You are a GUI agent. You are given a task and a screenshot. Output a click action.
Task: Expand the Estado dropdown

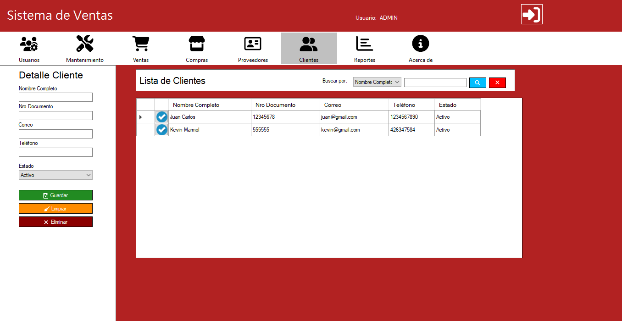coord(56,175)
